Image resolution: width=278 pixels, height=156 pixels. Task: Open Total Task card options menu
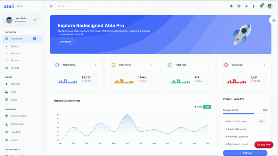[208, 65]
